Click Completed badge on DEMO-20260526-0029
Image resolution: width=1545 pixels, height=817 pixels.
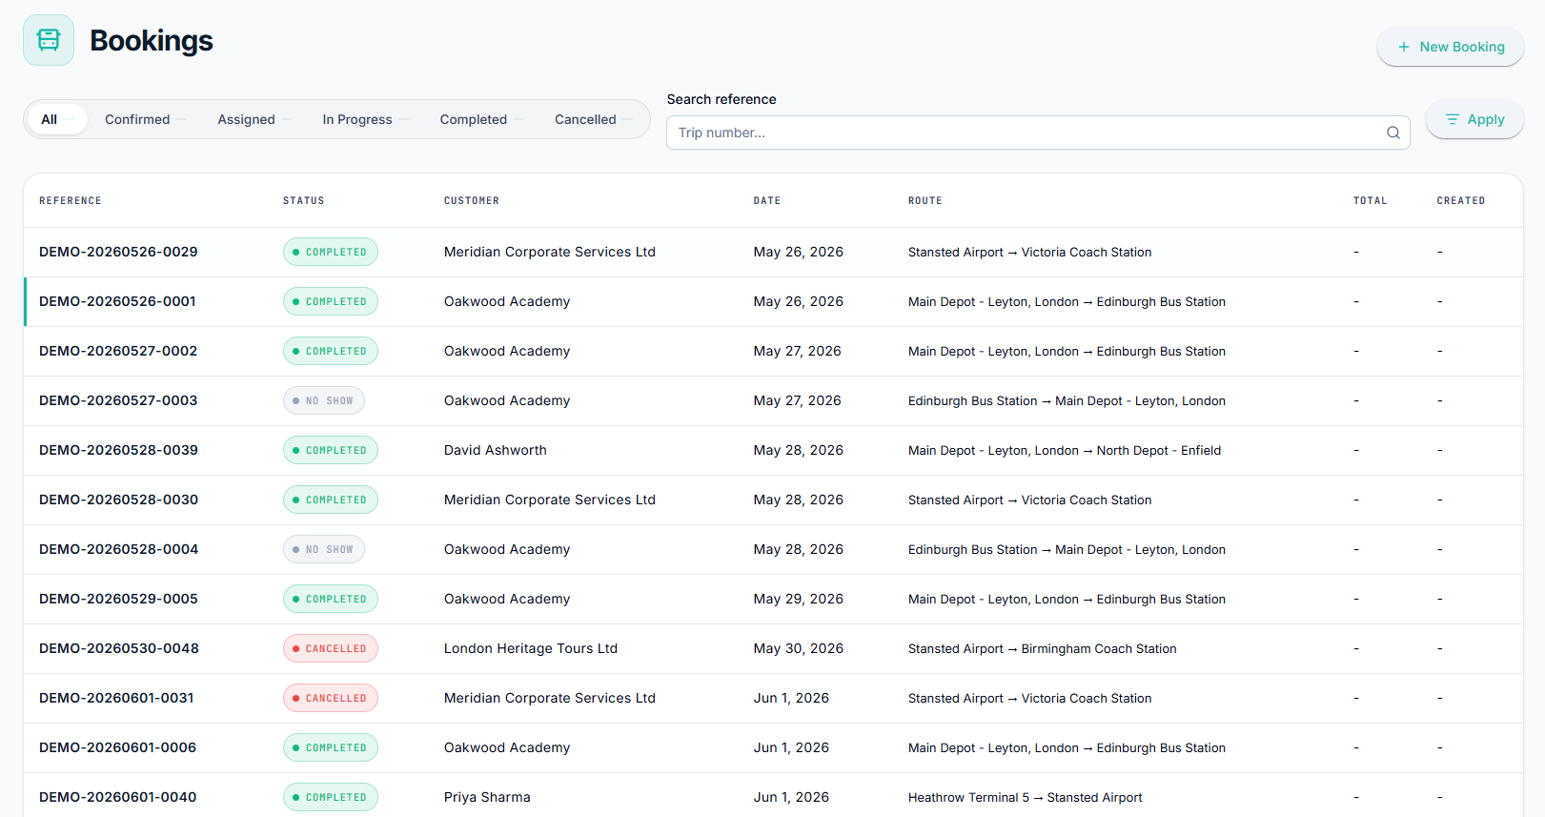(331, 252)
